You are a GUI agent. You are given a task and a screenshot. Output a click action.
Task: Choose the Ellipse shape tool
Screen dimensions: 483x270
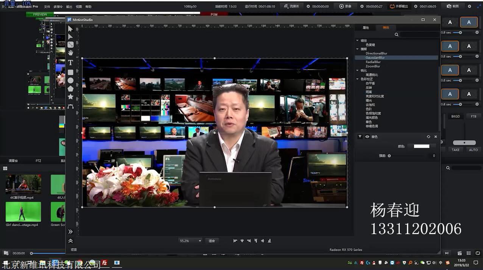70,81
